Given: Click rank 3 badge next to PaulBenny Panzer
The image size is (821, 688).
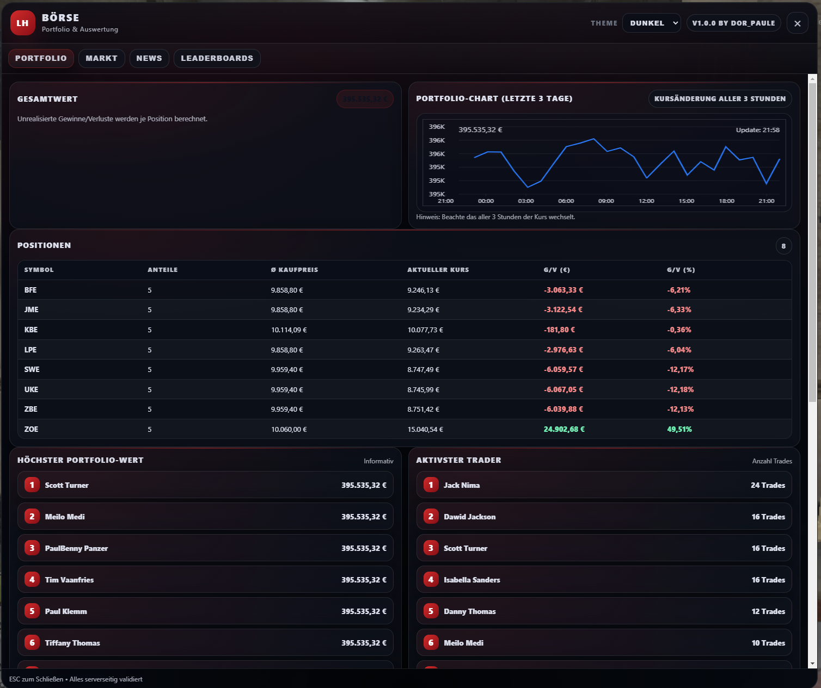Looking at the screenshot, I should pyautogui.click(x=32, y=548).
